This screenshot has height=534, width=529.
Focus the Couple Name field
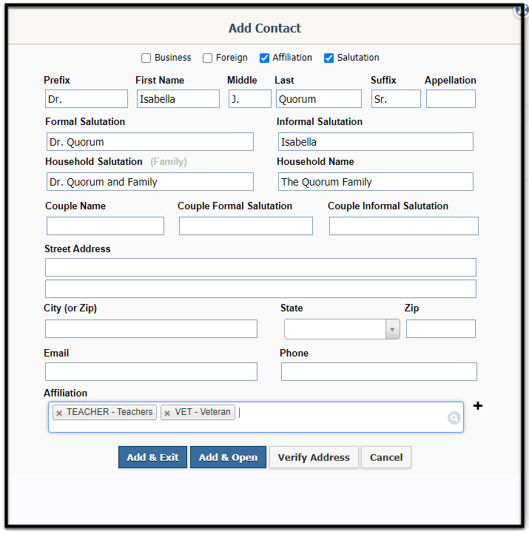click(x=105, y=226)
